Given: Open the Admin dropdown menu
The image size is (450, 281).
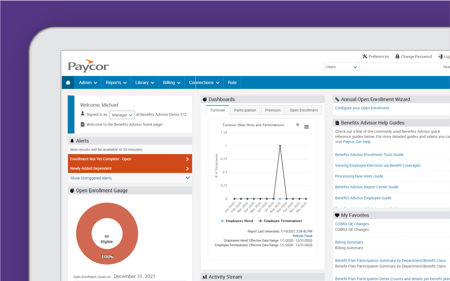Looking at the screenshot, I should (88, 82).
